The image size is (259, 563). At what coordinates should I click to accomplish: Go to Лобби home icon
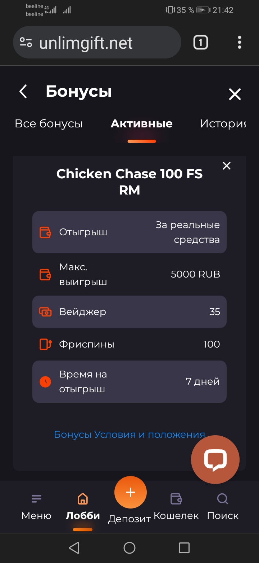[83, 499]
